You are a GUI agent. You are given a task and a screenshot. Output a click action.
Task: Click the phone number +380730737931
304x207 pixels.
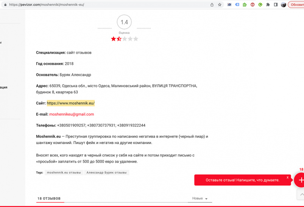tap(101, 125)
